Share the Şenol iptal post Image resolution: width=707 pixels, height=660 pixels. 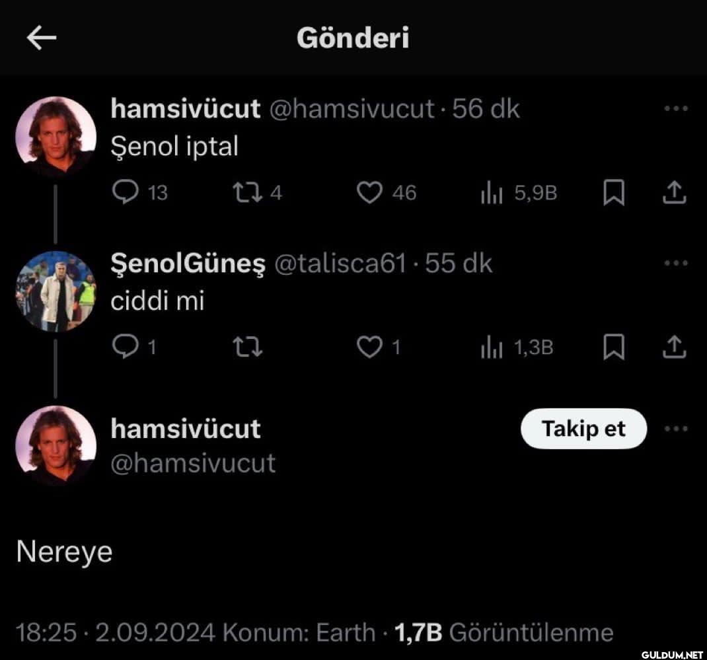click(674, 192)
